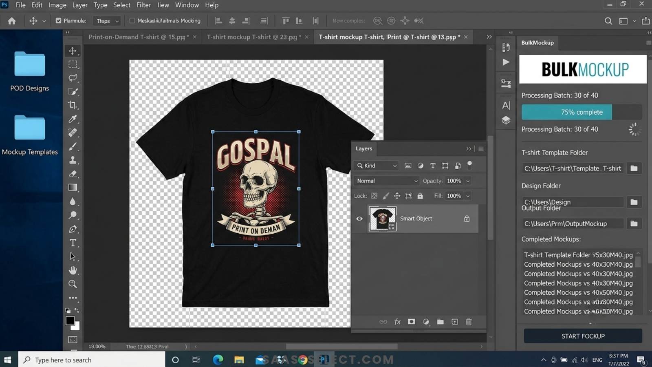Click the foreground black color swatch
This screenshot has height=367, width=652.
coord(70,321)
